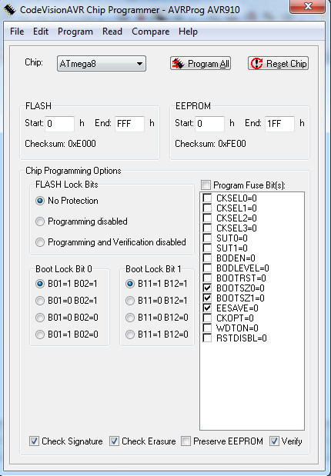Uncheck the Verify option
Image resolution: width=331 pixels, height=476 pixels.
tap(274, 441)
